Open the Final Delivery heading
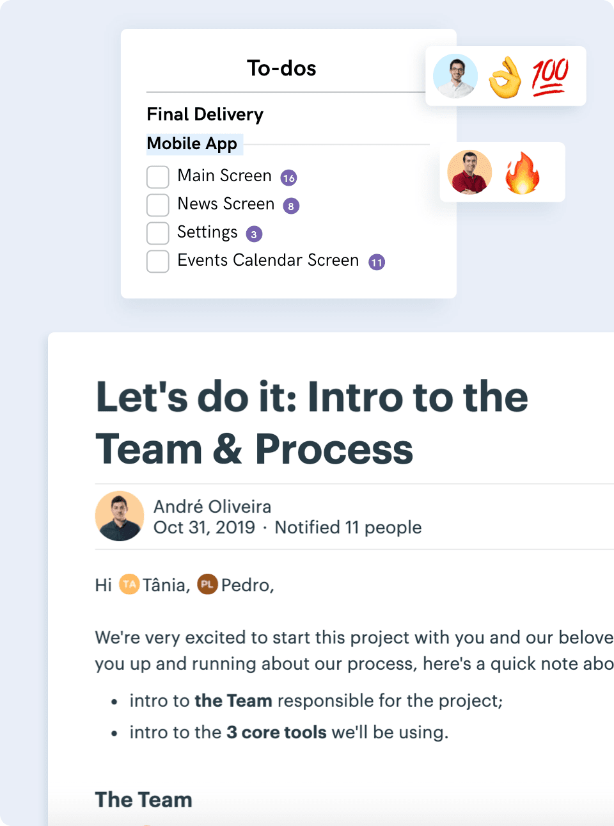Image resolution: width=614 pixels, height=826 pixels. (x=205, y=114)
